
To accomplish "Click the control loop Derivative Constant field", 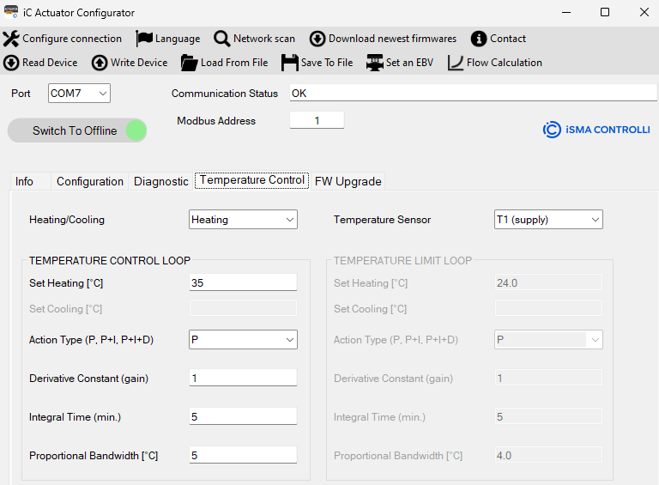I will coord(243,378).
